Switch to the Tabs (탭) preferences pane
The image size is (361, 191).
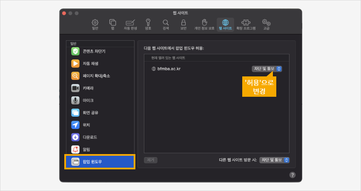coord(113,25)
